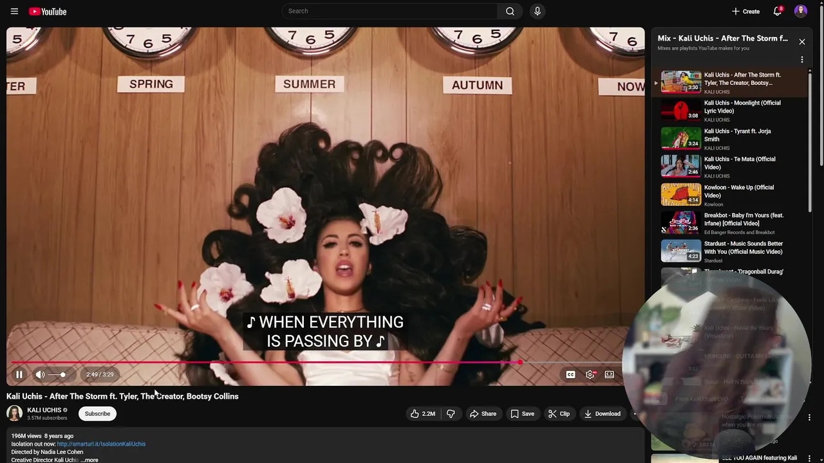Go to YouTube home via logo
Image resolution: width=824 pixels, height=463 pixels.
(x=48, y=11)
